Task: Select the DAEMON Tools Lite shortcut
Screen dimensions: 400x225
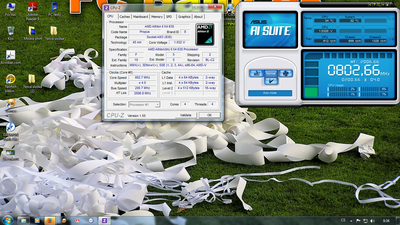Action: click(11, 132)
